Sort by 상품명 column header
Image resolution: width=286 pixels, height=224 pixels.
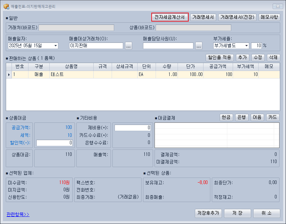tap(71, 67)
